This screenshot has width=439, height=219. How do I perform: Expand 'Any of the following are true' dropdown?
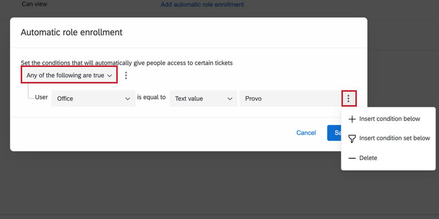[x=69, y=75]
